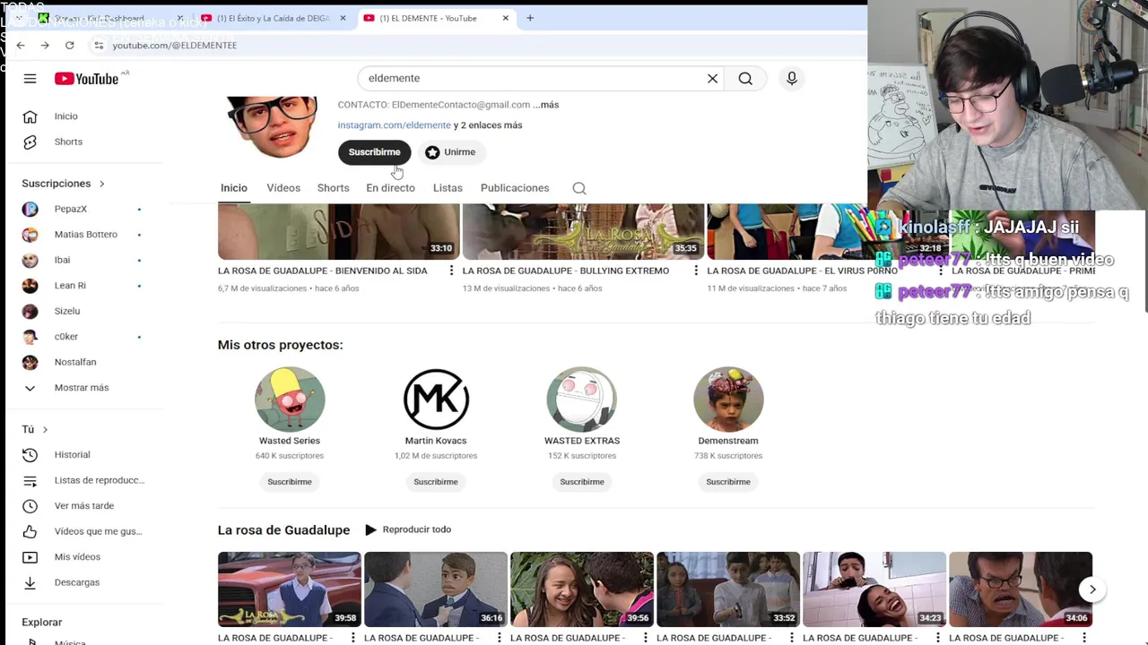Open a new browser tab
Image resolution: width=1148 pixels, height=645 pixels.
click(x=530, y=18)
